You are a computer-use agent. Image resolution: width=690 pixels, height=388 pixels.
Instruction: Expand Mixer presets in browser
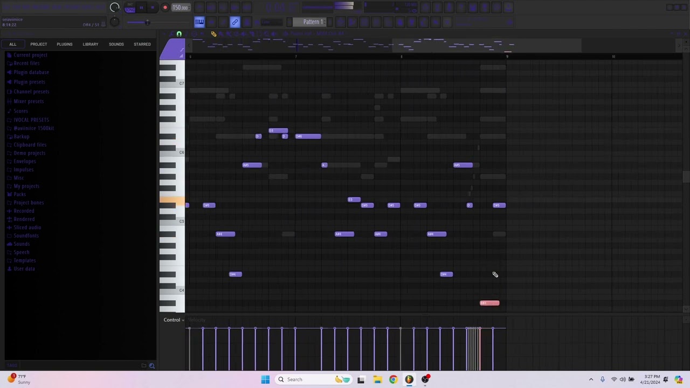[x=29, y=101]
